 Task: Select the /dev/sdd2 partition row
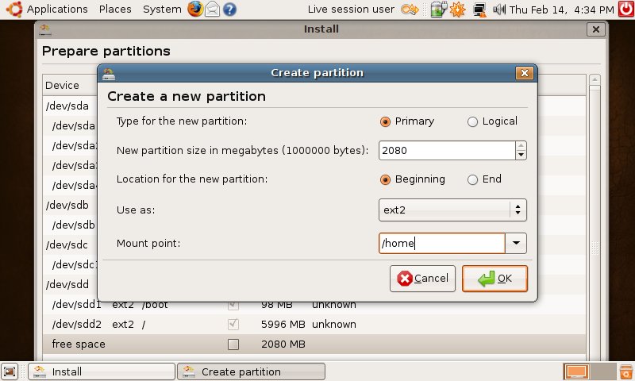pyautogui.click(x=314, y=325)
